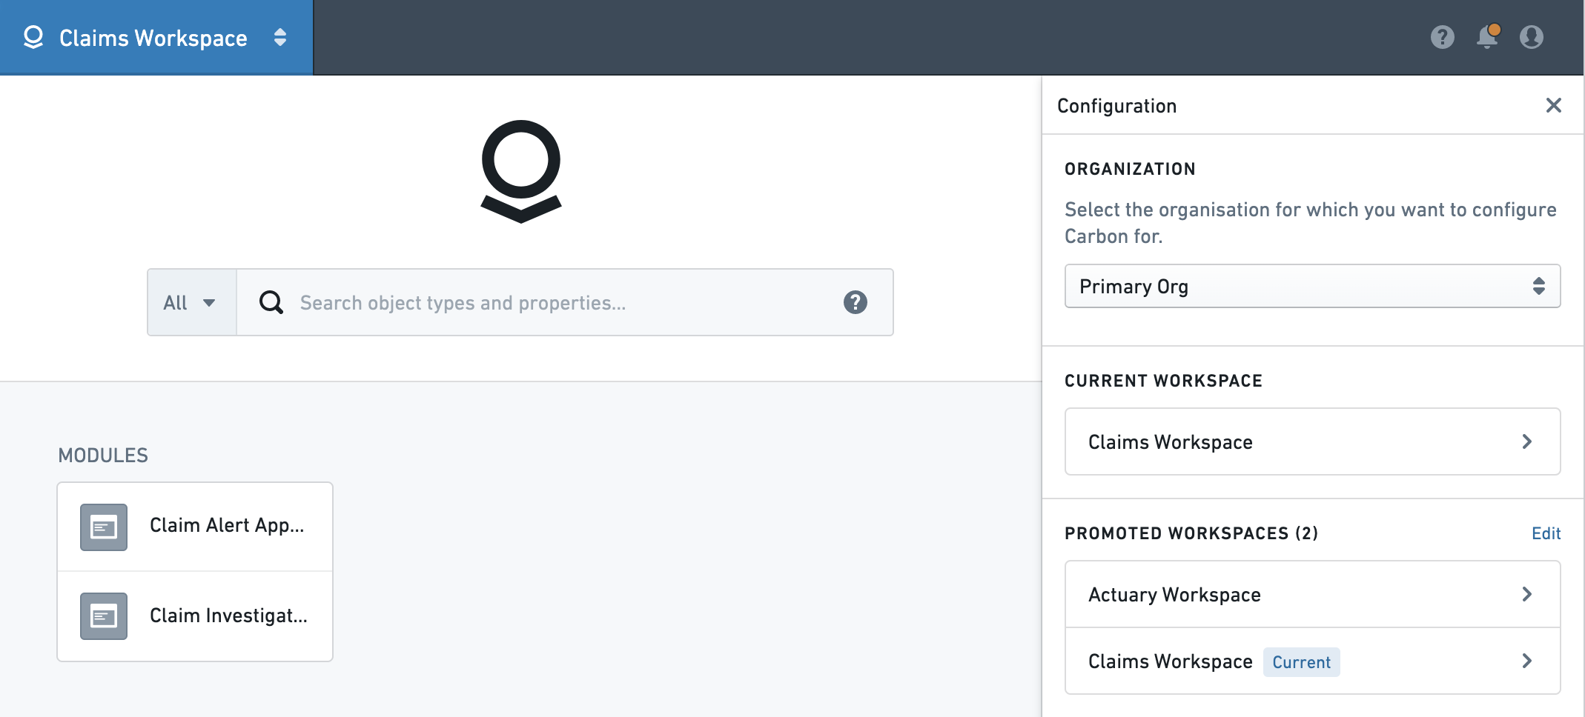Image resolution: width=1585 pixels, height=717 pixels.
Task: Click the PROMOTED WORKSPACES (2) heading
Action: [1191, 533]
